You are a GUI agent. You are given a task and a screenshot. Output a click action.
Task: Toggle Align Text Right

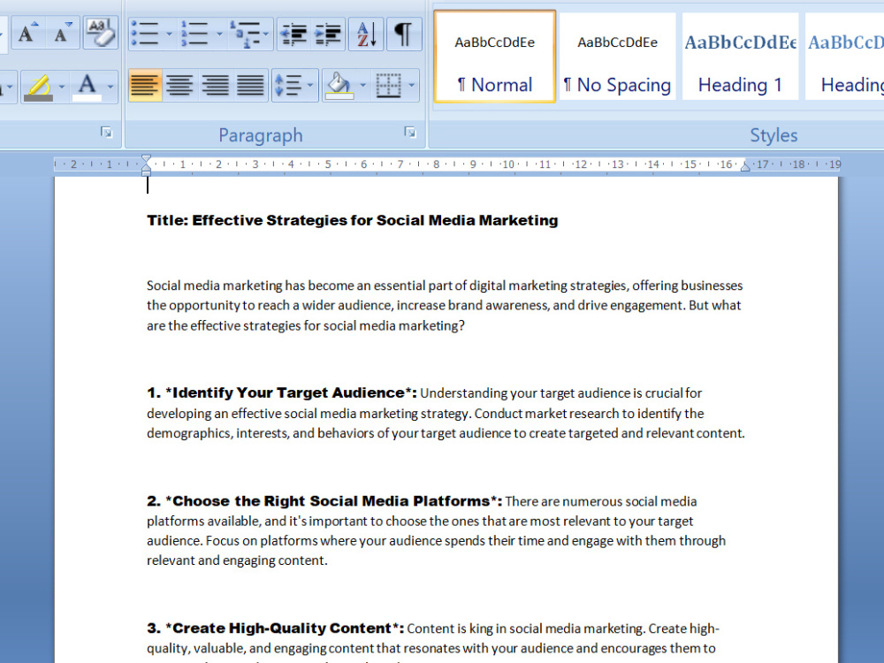point(215,86)
